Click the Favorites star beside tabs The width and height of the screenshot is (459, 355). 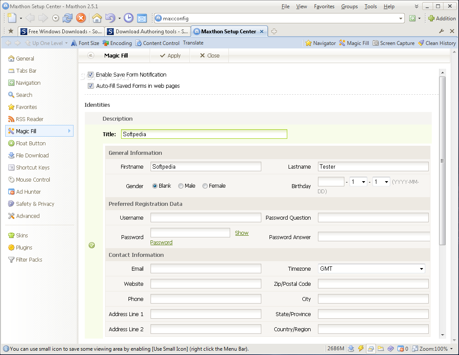tap(11, 31)
